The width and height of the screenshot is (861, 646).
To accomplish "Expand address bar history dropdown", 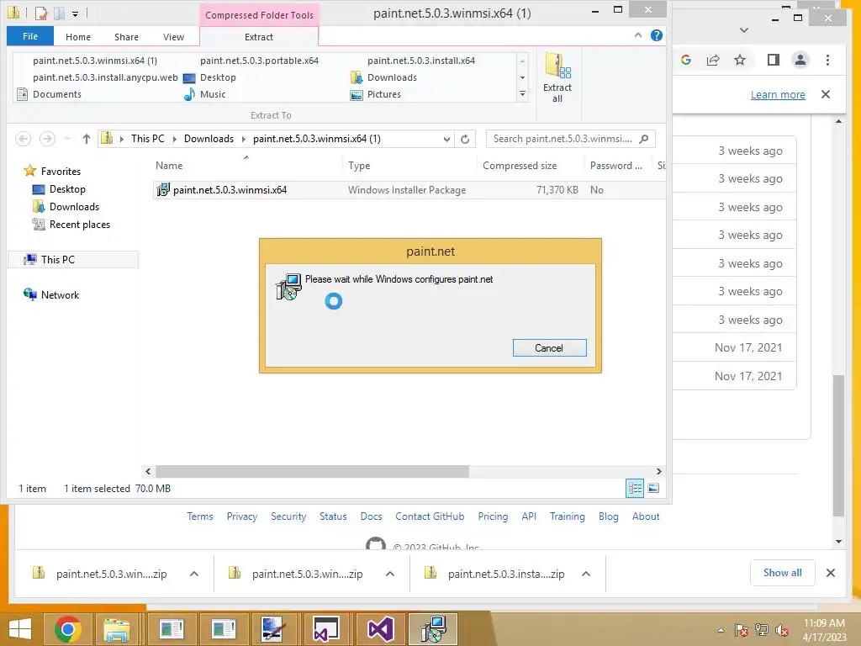I will 446,139.
